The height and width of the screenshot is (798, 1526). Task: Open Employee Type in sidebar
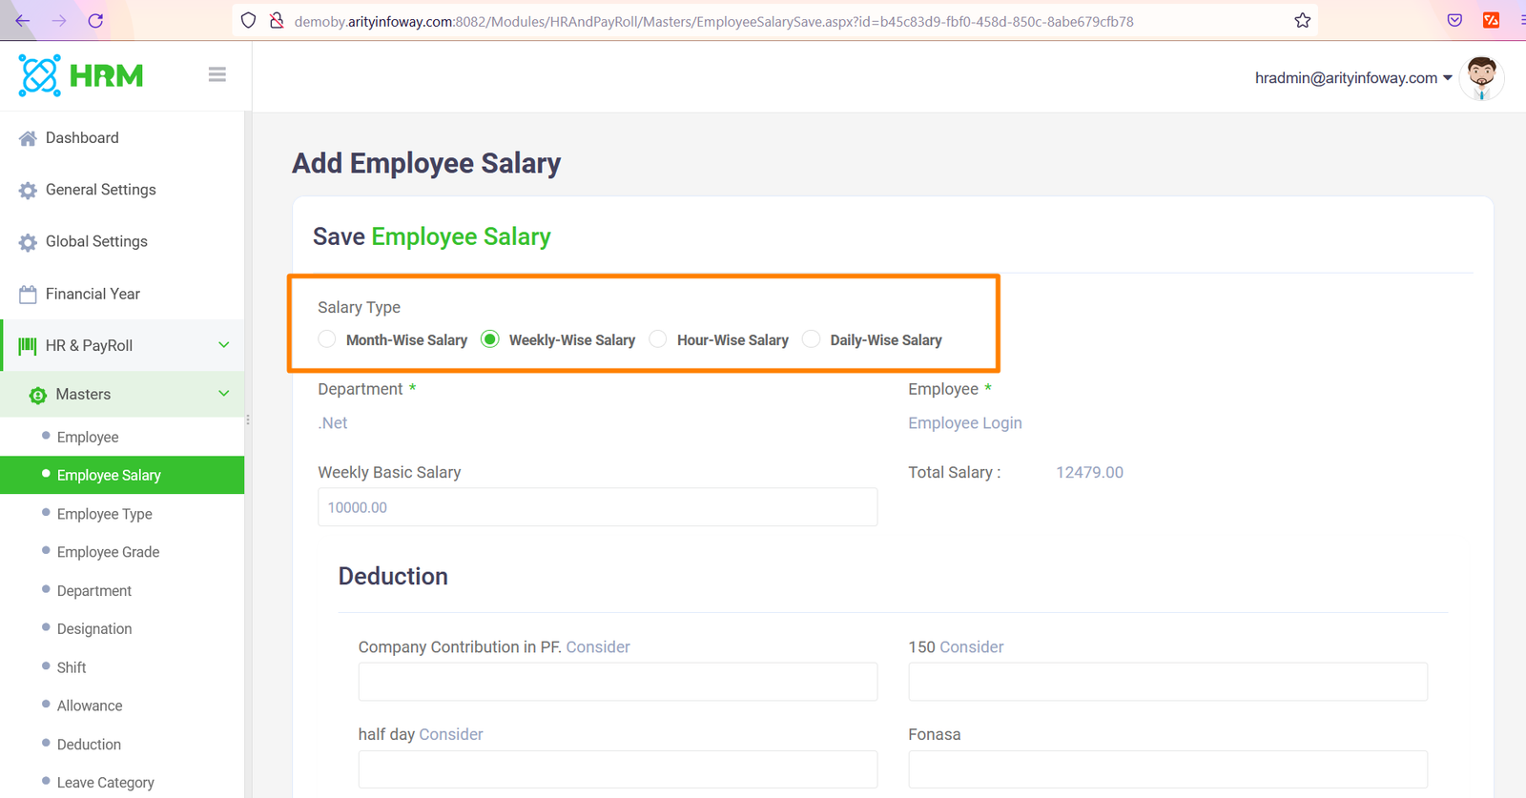[104, 514]
